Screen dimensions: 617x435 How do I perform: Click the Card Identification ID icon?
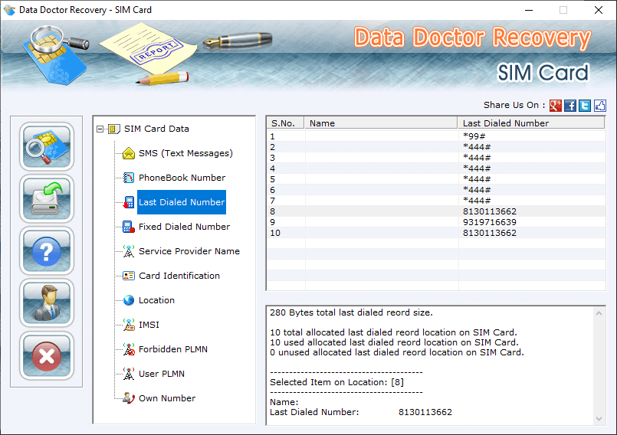(129, 276)
